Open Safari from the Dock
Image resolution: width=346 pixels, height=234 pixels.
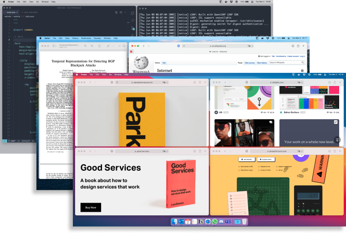(x=208, y=222)
